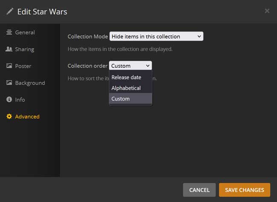The width and height of the screenshot is (277, 202).
Task: Open the Collection Mode dropdown
Action: click(156, 36)
